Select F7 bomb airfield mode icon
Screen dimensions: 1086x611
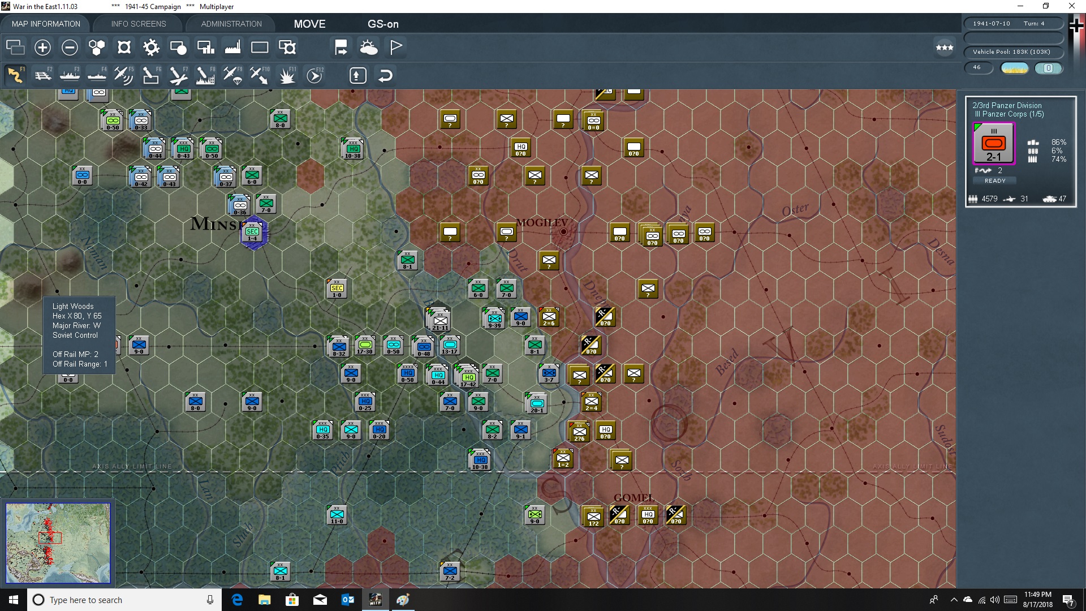point(178,75)
